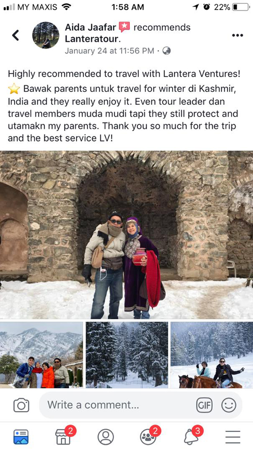Tap the back arrow icon

point(15,35)
